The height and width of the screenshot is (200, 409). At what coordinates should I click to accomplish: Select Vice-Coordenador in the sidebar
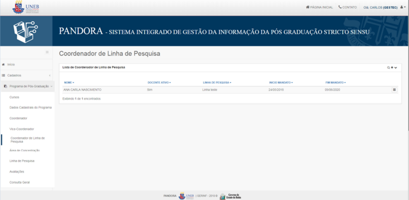[22, 129]
